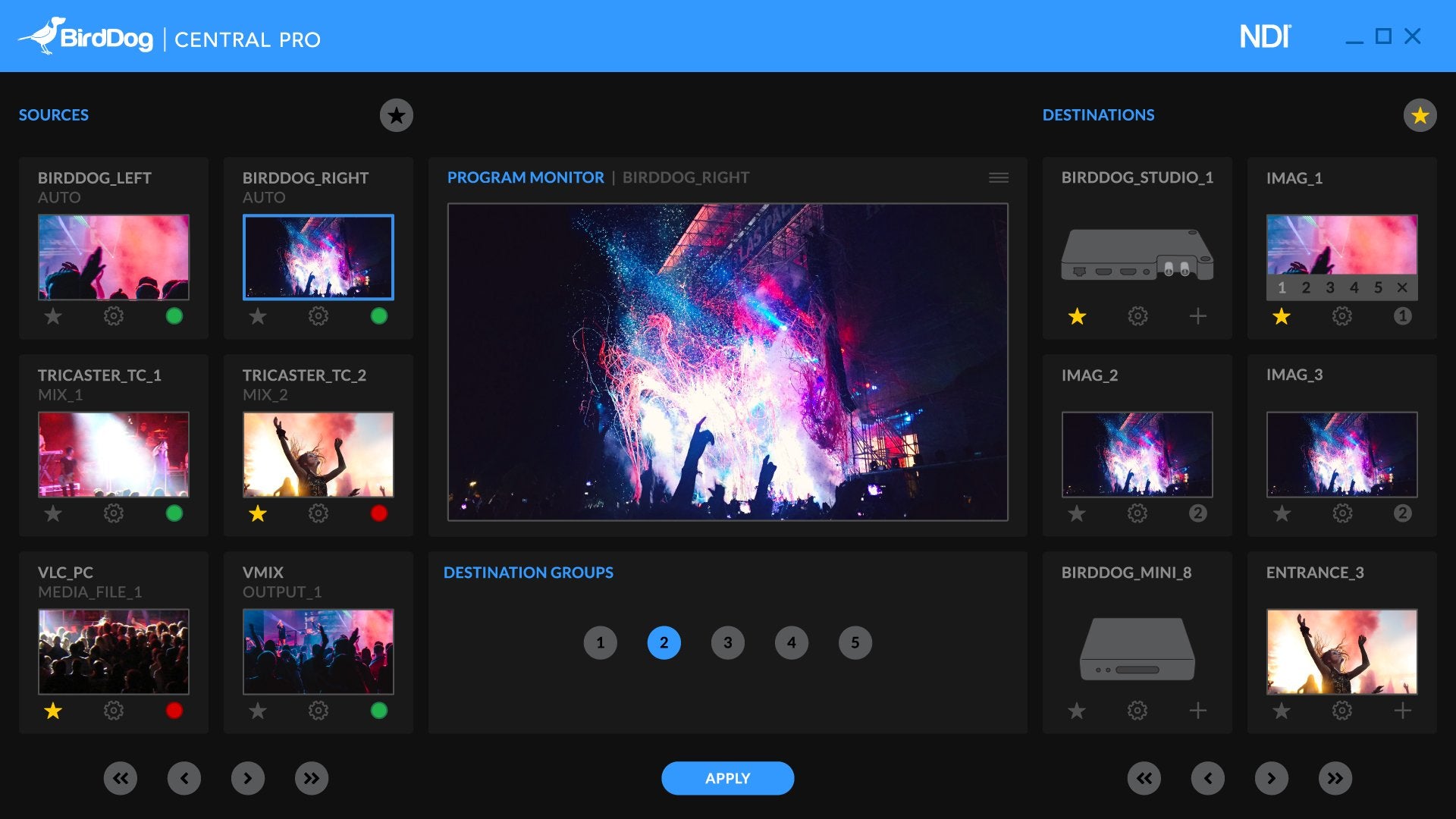
Task: Click green status dot of BIRDDOG_LEFT
Action: (x=174, y=316)
